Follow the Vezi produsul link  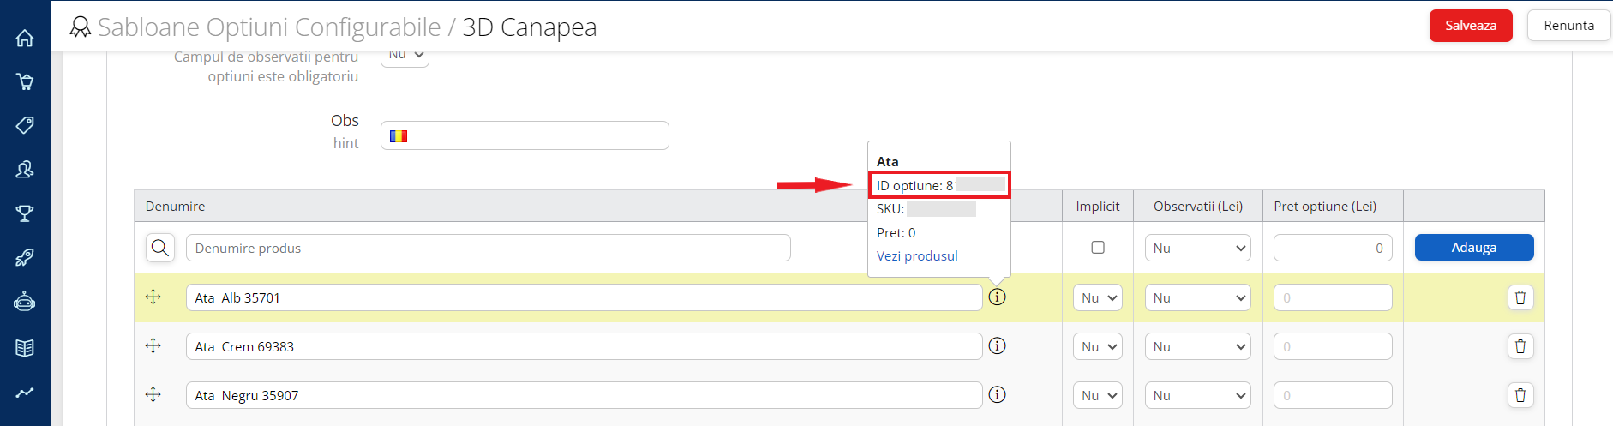[x=917, y=256]
